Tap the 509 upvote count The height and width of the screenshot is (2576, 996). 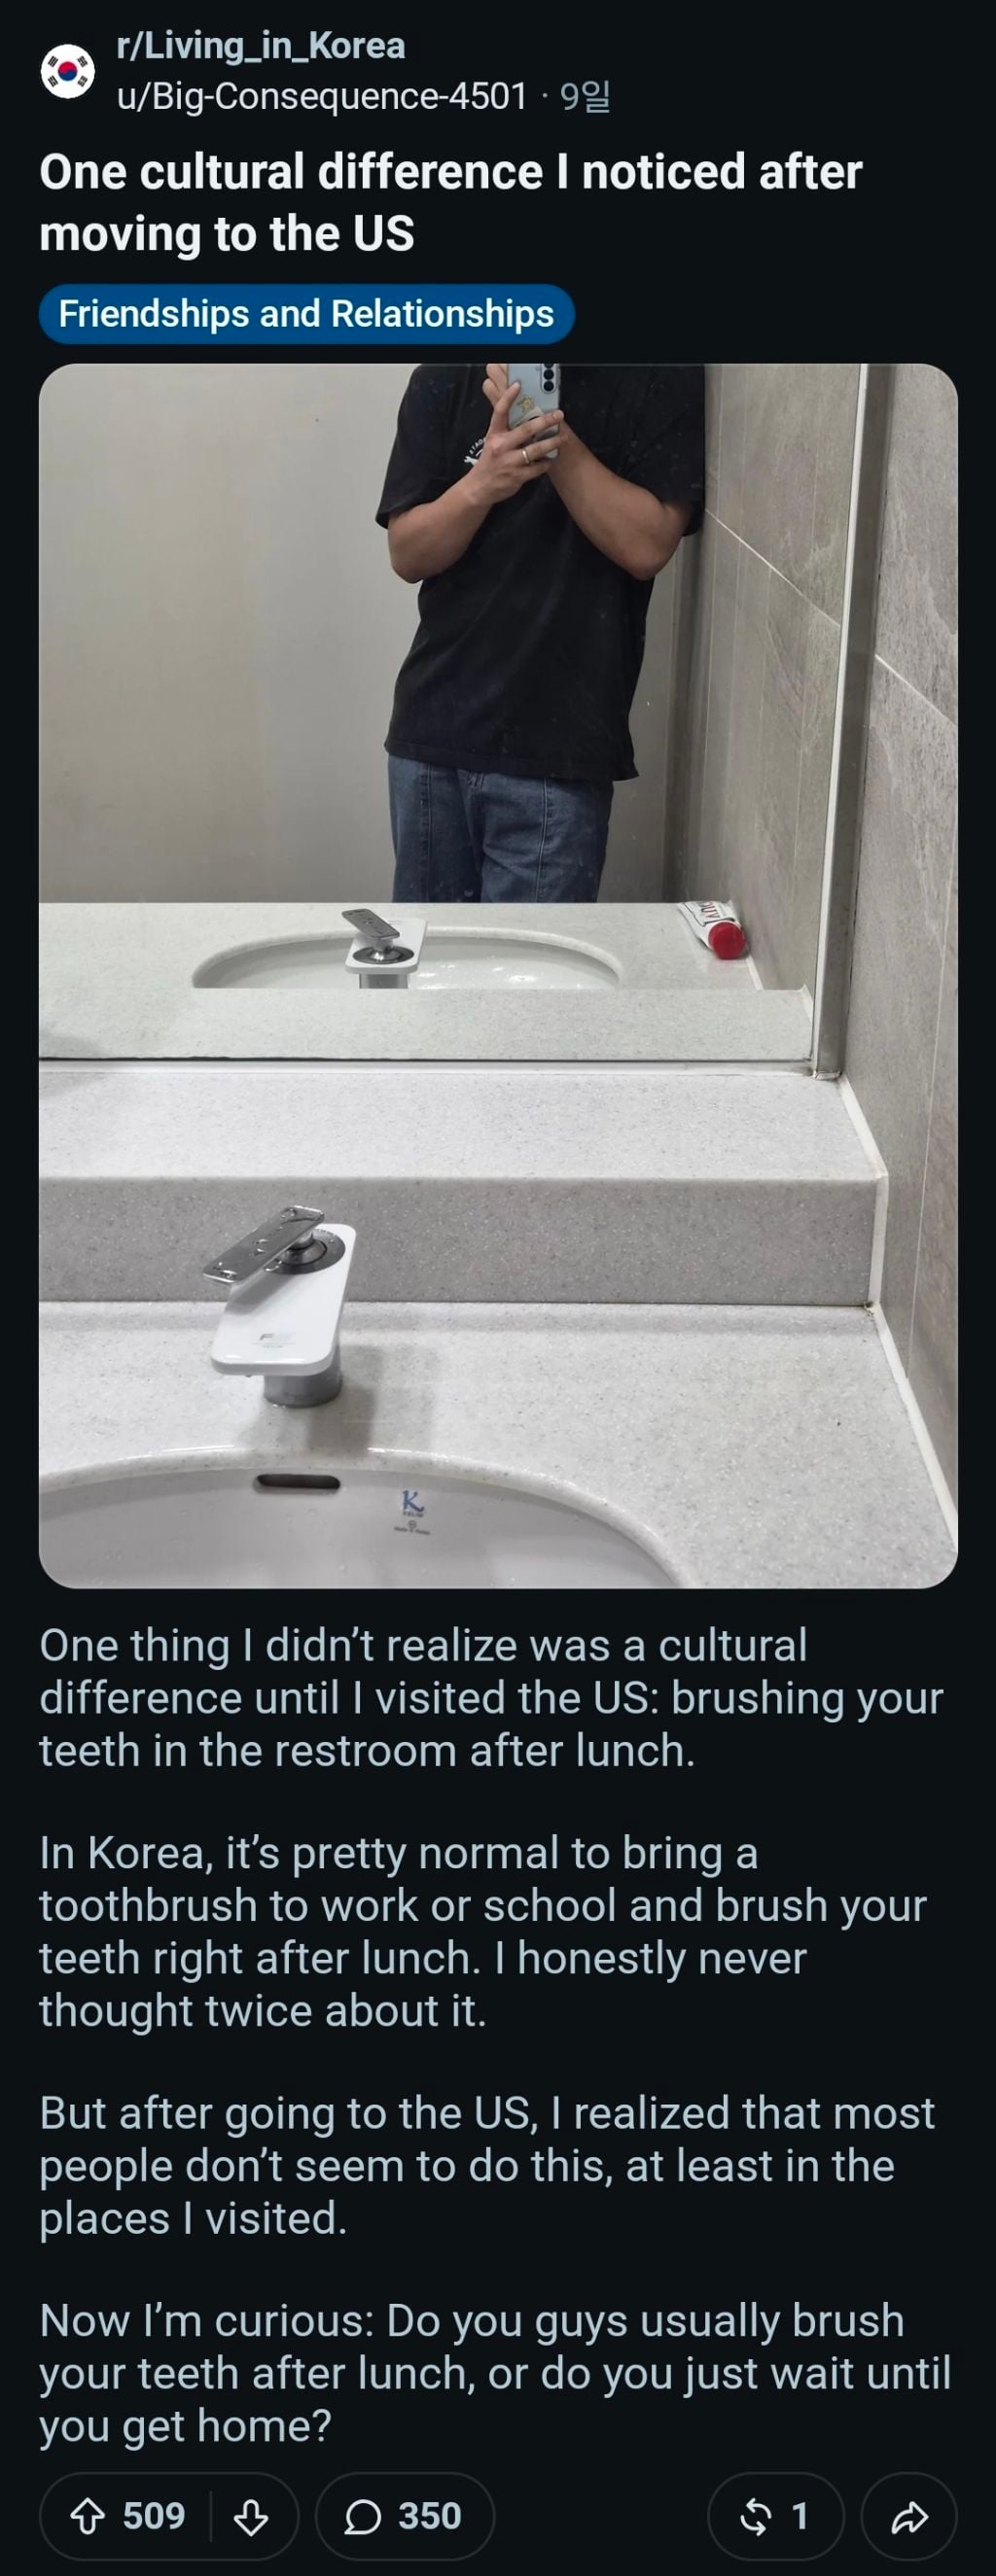154,2516
